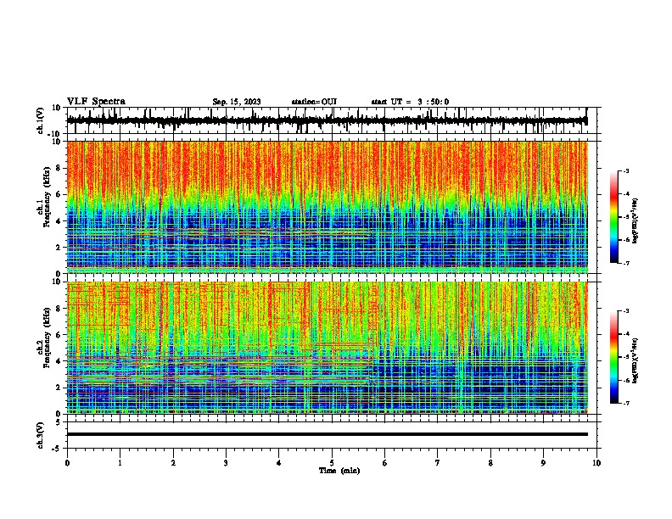The height and width of the screenshot is (519, 672).
Task: Click the ch.1 colorbar '-7' tick label
Action: (625, 264)
